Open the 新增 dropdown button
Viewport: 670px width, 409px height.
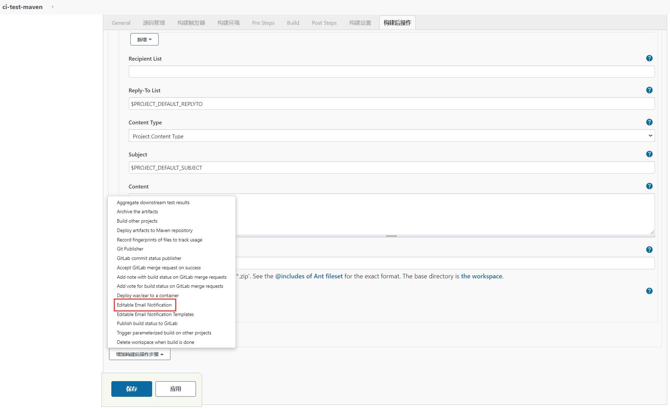click(144, 40)
